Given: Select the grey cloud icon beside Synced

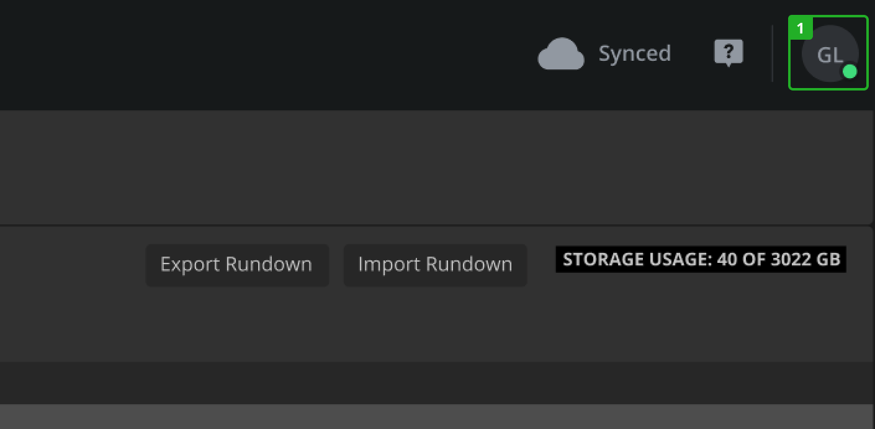Looking at the screenshot, I should [x=560, y=54].
